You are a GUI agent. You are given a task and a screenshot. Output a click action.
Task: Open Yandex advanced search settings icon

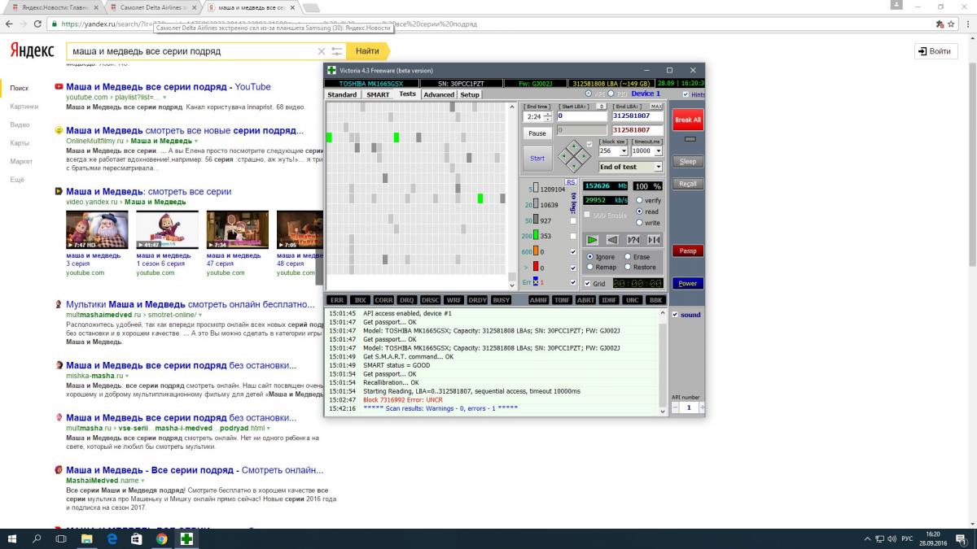(x=337, y=51)
